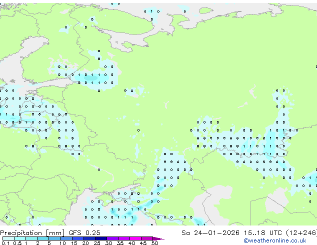
Task: Click the 45–50 mm legend color box
Action: [147, 238]
